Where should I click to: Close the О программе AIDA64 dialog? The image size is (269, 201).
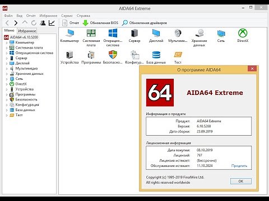(x=252, y=69)
